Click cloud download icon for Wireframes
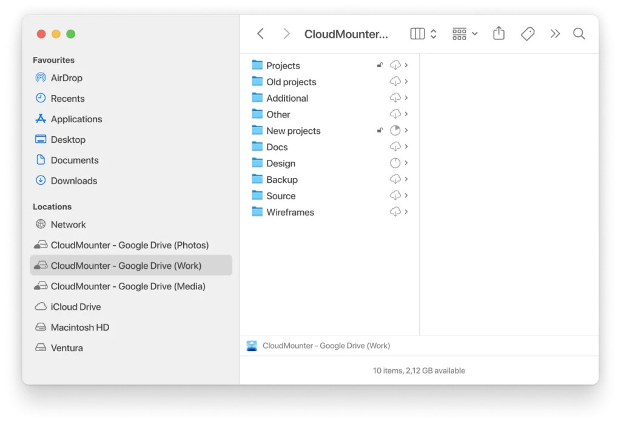The height and width of the screenshot is (425, 621). tap(395, 212)
